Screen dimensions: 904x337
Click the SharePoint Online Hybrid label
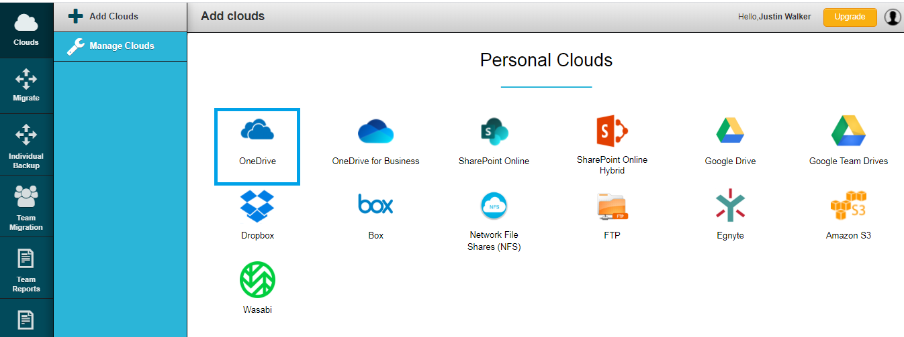point(612,165)
